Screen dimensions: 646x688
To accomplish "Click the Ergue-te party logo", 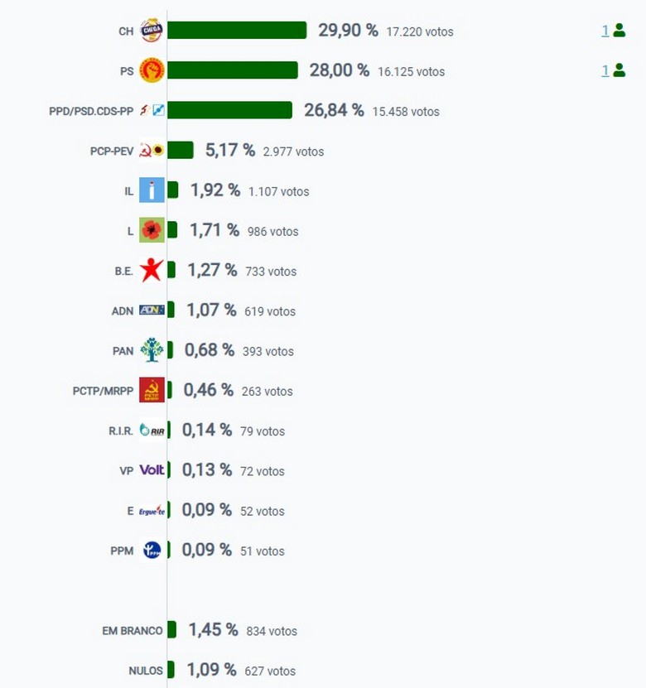I will (x=152, y=511).
